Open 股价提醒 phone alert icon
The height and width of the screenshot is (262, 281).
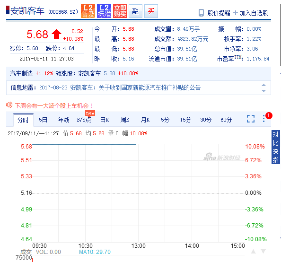(x=201, y=13)
